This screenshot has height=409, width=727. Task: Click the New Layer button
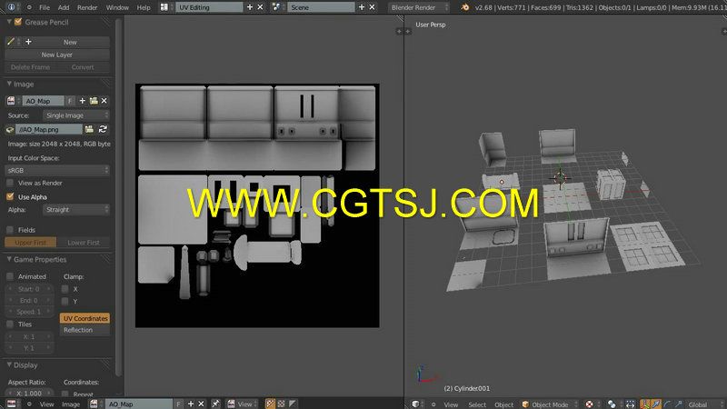[x=57, y=55]
